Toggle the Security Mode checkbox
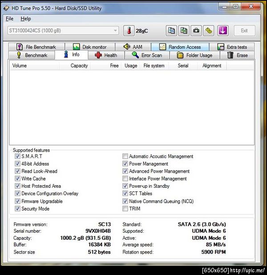267x275 pixels. tap(17, 209)
